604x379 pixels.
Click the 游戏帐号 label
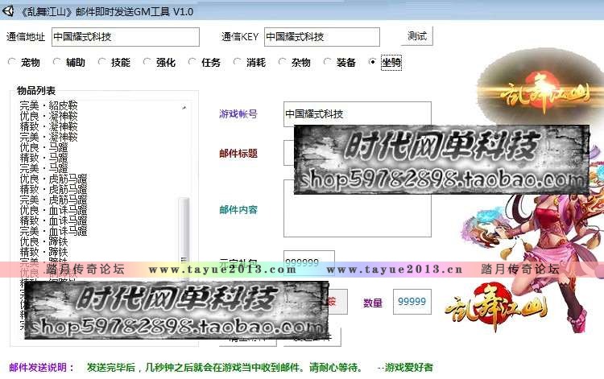tap(238, 114)
